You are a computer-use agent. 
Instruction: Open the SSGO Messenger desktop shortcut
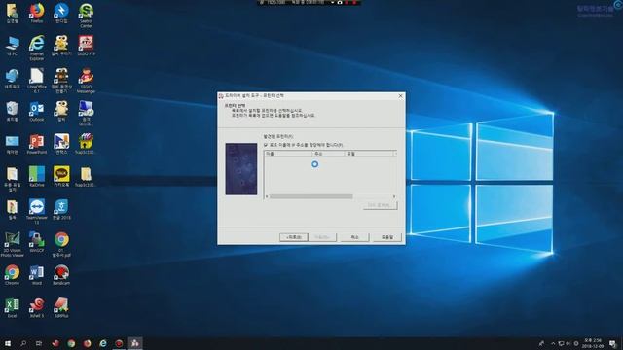coord(86,81)
